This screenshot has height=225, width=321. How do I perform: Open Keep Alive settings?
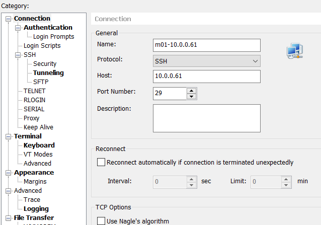(x=38, y=127)
